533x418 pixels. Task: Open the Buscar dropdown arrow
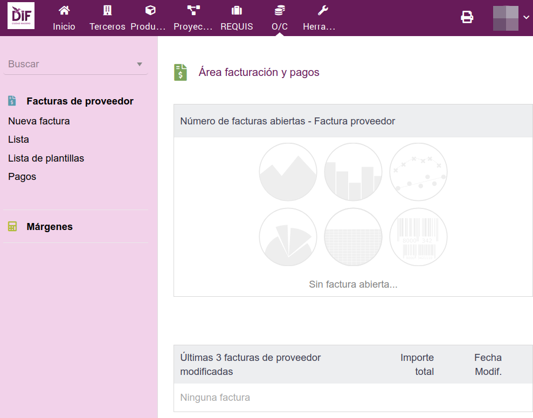(140, 64)
